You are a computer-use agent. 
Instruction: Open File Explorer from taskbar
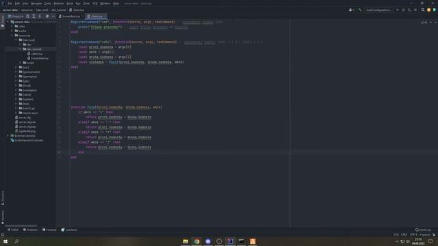(185, 241)
